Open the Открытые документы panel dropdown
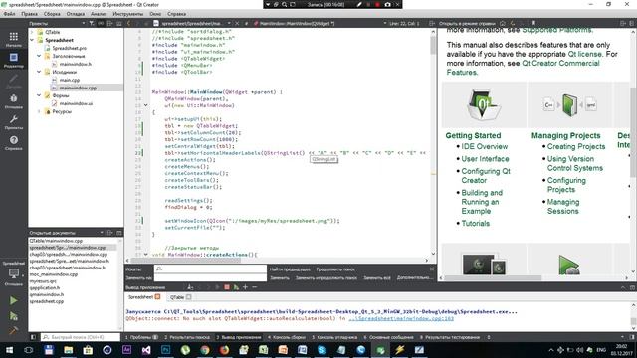This screenshot has height=358, width=637. (x=102, y=233)
